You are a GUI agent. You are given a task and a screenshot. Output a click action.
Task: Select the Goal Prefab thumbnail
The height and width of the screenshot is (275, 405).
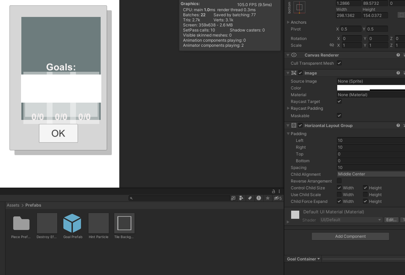coord(73,223)
